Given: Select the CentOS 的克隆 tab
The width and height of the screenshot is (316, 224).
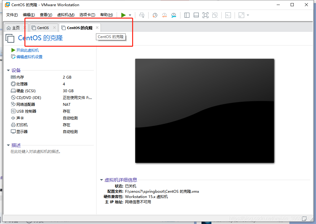Looking at the screenshot, I should pos(80,28).
